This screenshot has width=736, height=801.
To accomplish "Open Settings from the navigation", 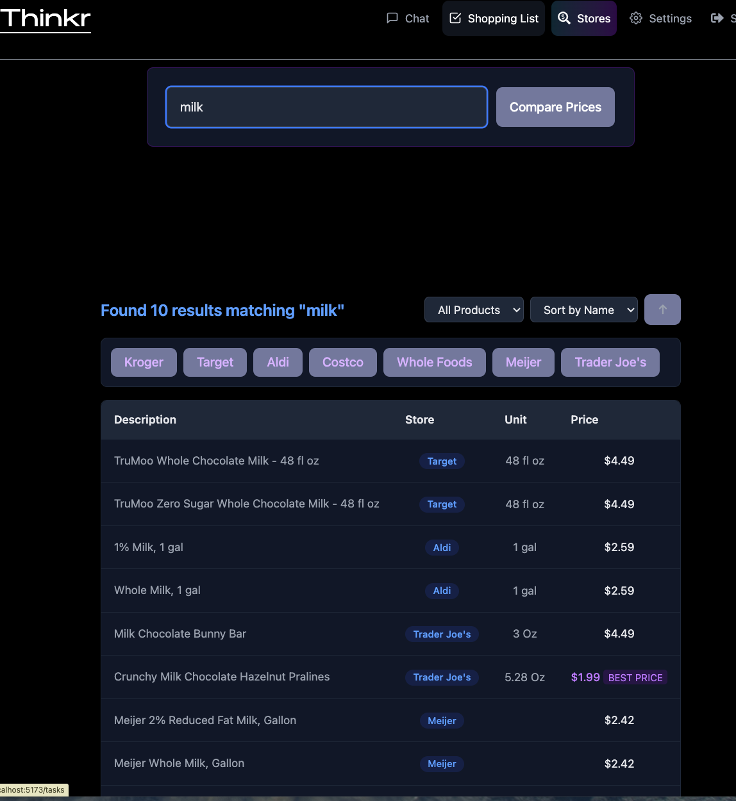I will tap(661, 19).
